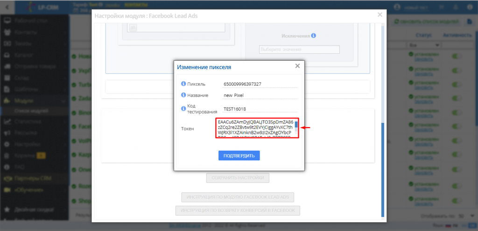The image size is (478, 231).
Task: Click the info icon in top-right header
Action: tap(470, 7)
